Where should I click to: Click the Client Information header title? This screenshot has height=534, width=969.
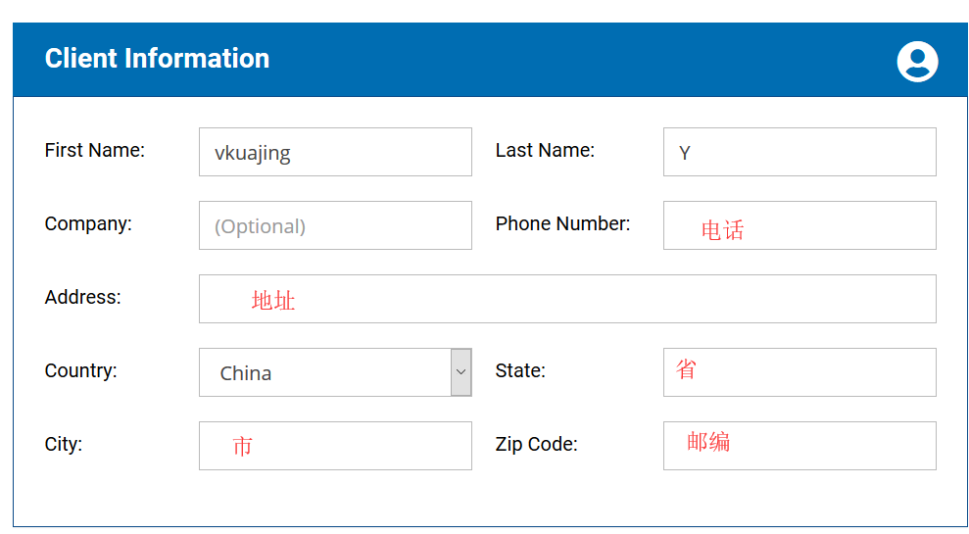pyautogui.click(x=157, y=59)
